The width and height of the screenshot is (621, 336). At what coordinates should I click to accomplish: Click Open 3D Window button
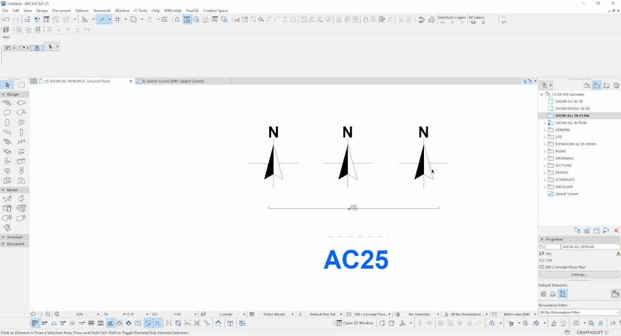coord(355,324)
